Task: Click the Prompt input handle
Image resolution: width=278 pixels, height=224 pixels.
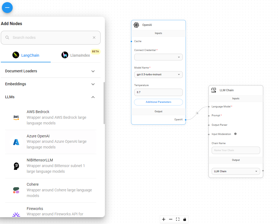Action: 209,116
